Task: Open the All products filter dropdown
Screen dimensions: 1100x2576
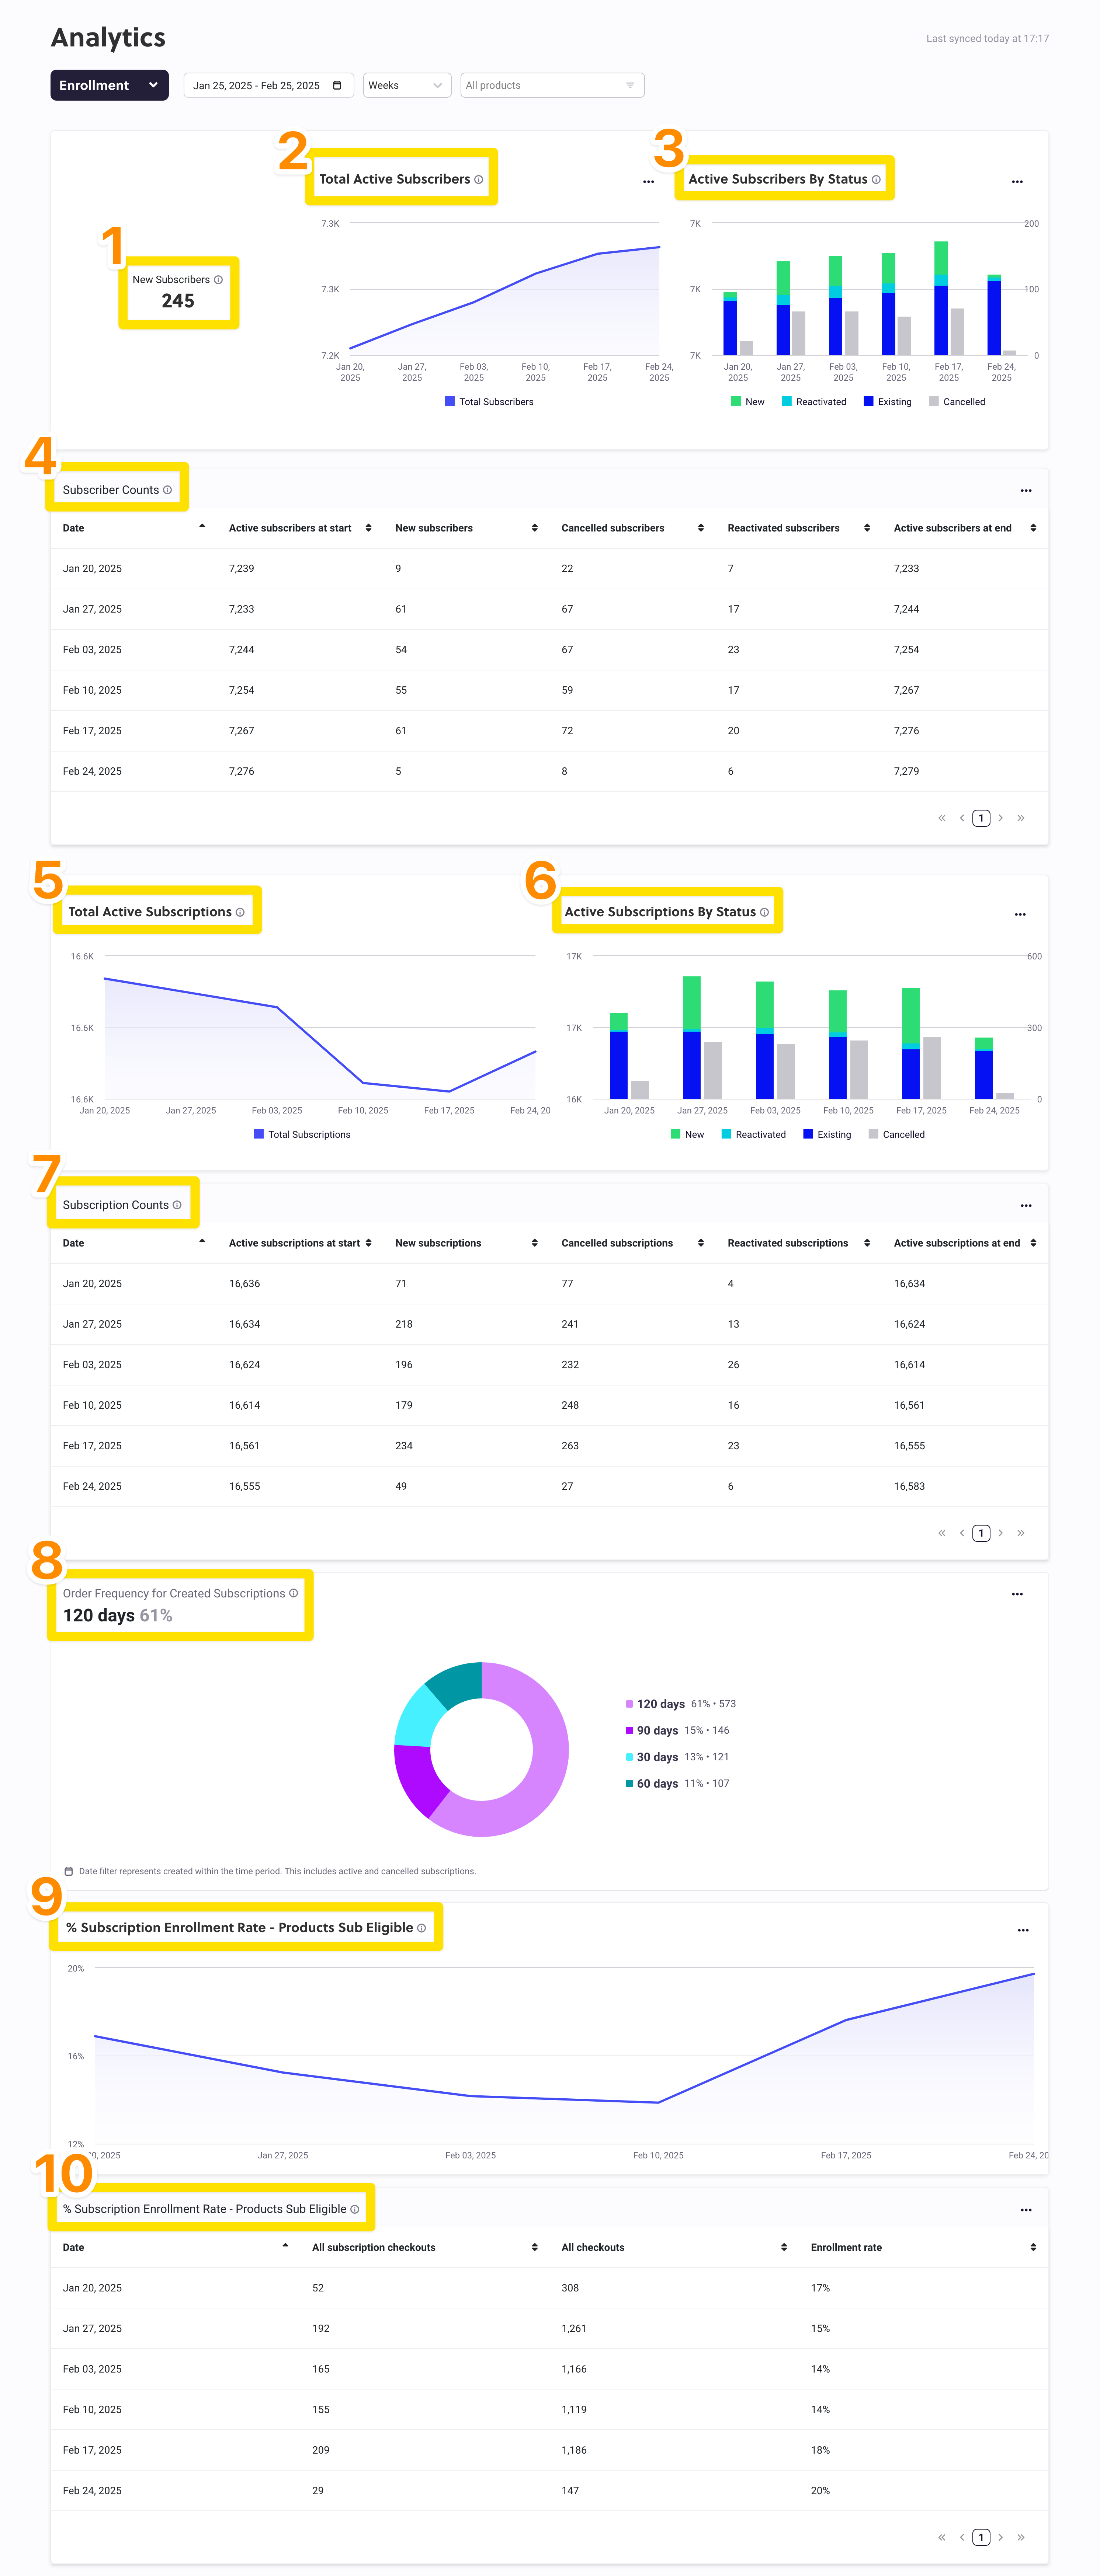Action: [x=552, y=85]
